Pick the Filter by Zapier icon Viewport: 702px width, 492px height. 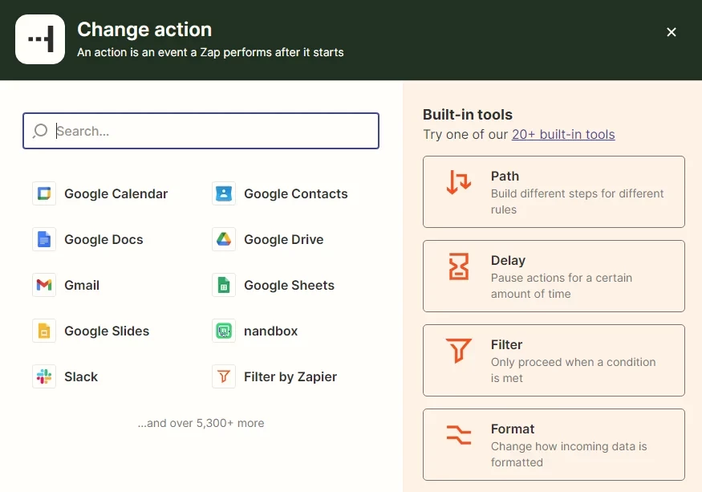(x=224, y=376)
